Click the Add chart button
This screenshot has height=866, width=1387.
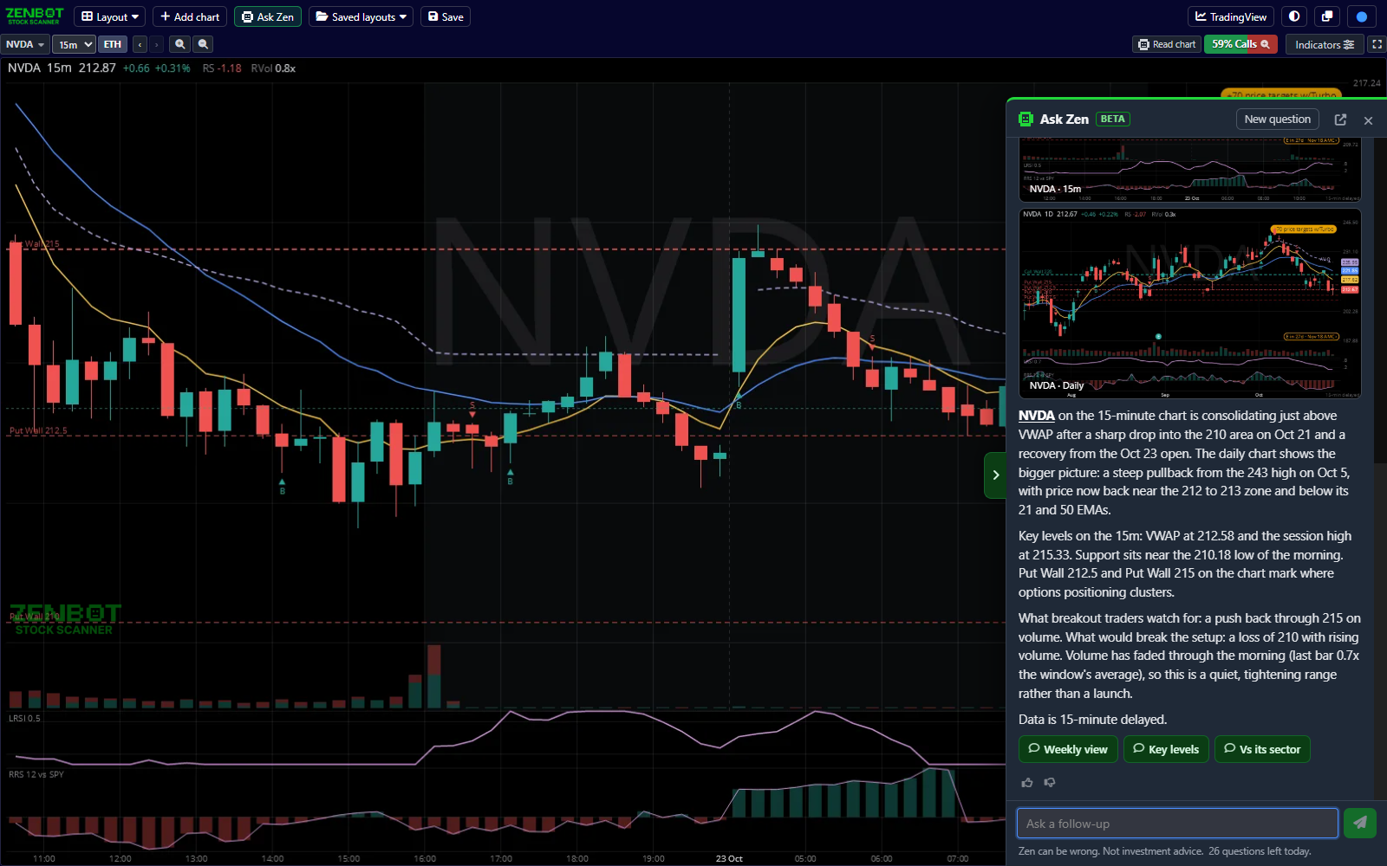point(190,16)
